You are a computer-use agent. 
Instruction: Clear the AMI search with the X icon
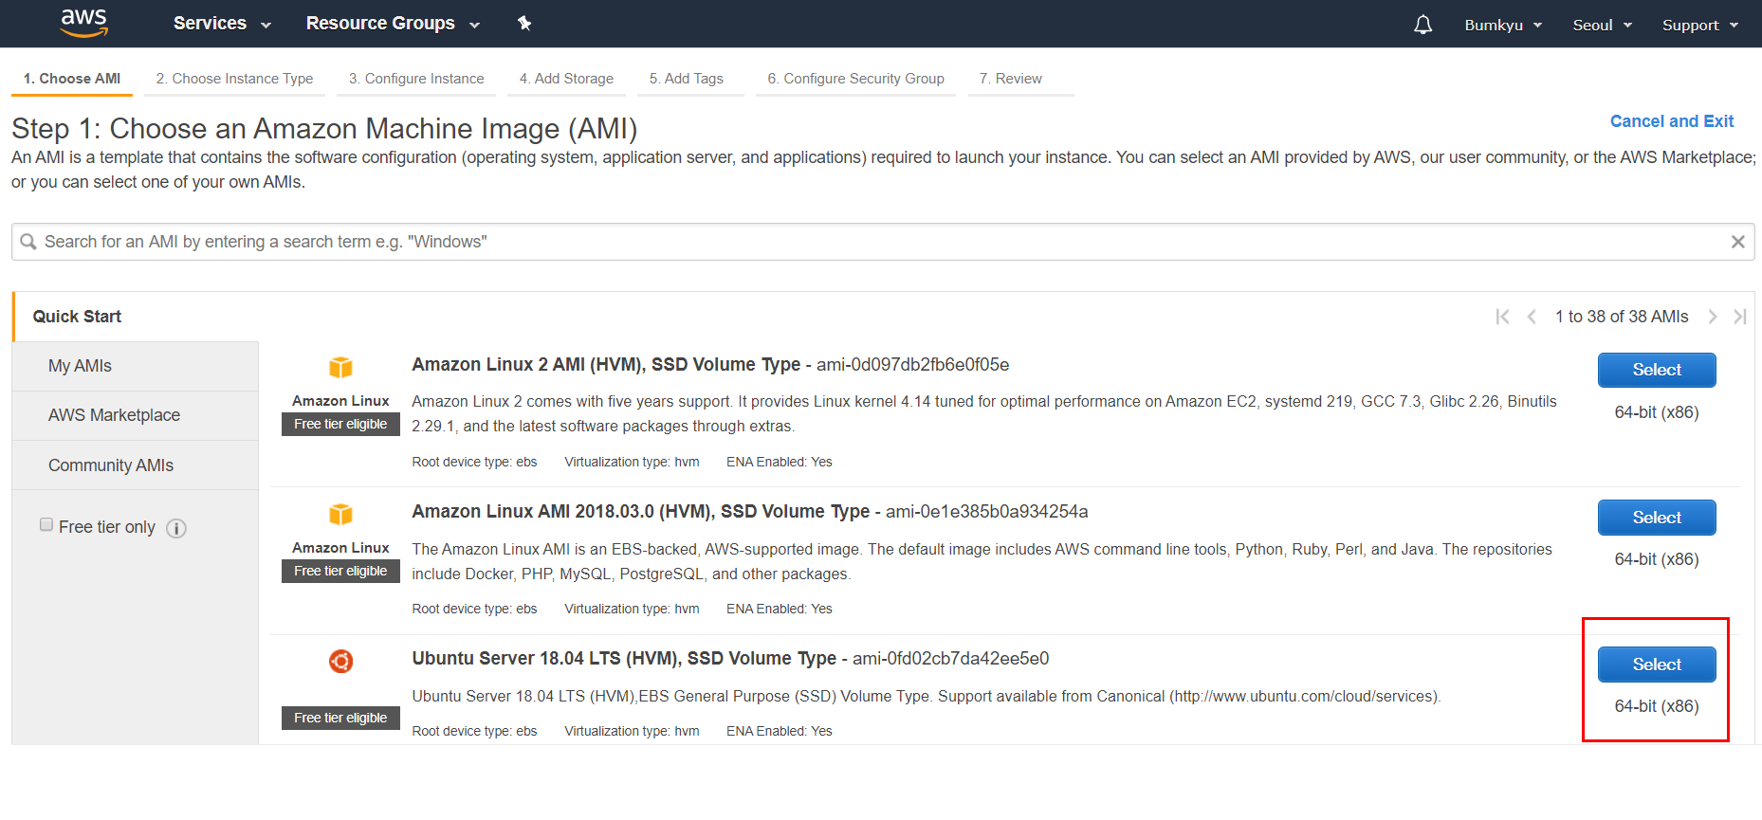click(x=1737, y=242)
